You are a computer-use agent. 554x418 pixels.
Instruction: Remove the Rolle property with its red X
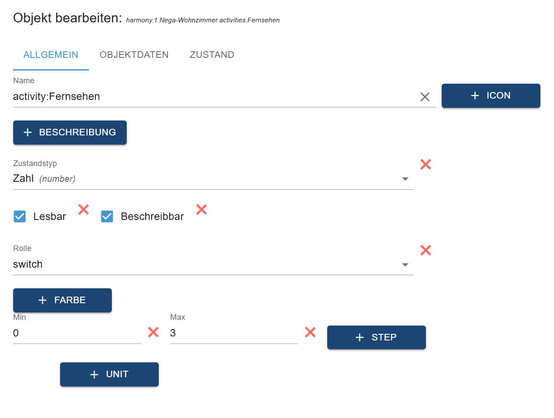click(x=425, y=250)
